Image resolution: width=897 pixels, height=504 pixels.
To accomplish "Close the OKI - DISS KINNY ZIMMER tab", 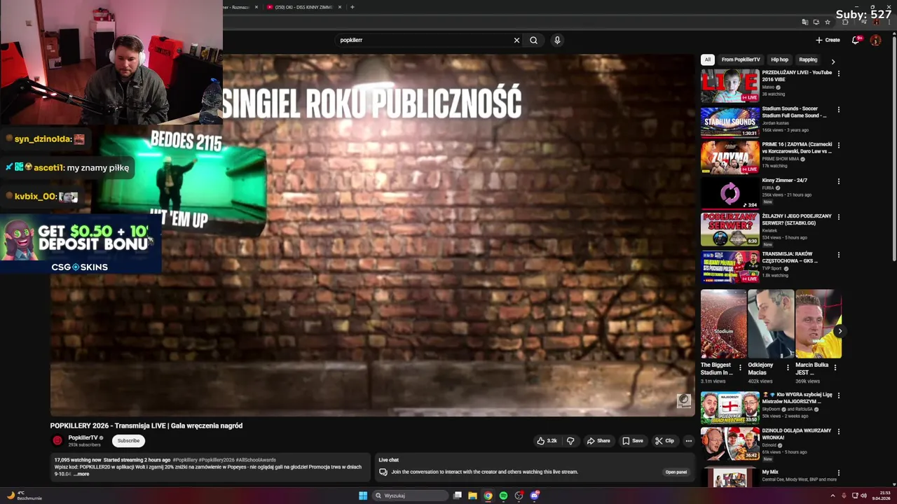I will click(340, 7).
